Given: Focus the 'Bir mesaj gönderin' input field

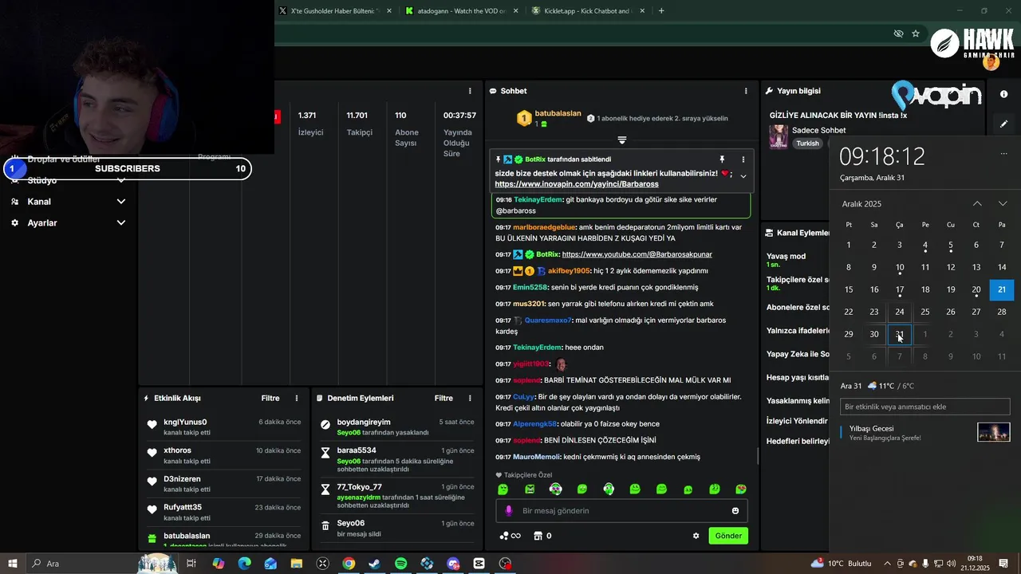Looking at the screenshot, I should pyautogui.click(x=622, y=511).
